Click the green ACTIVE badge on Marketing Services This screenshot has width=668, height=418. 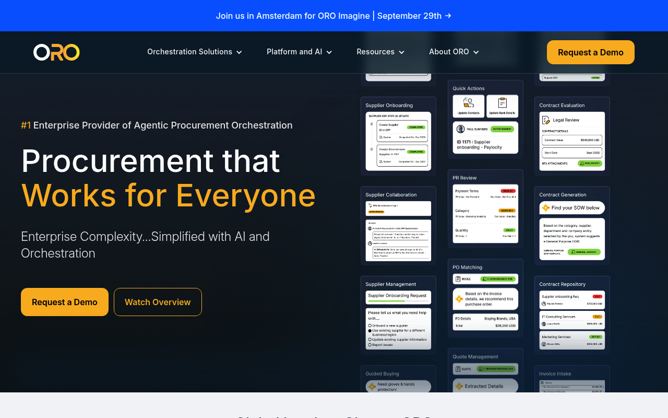point(595,337)
